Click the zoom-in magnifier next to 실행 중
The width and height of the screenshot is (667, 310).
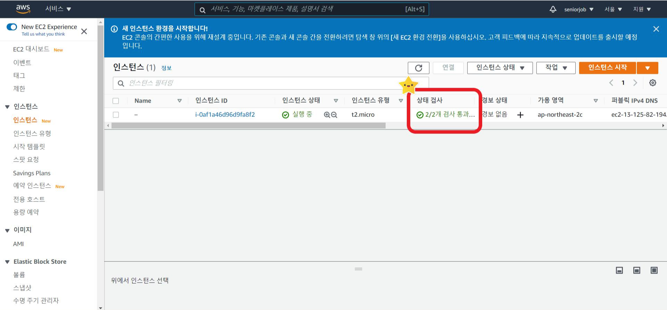coord(327,115)
